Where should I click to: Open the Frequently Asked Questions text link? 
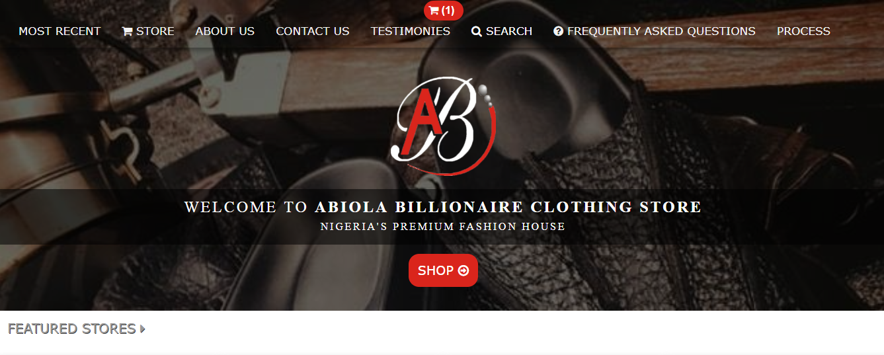tap(661, 31)
